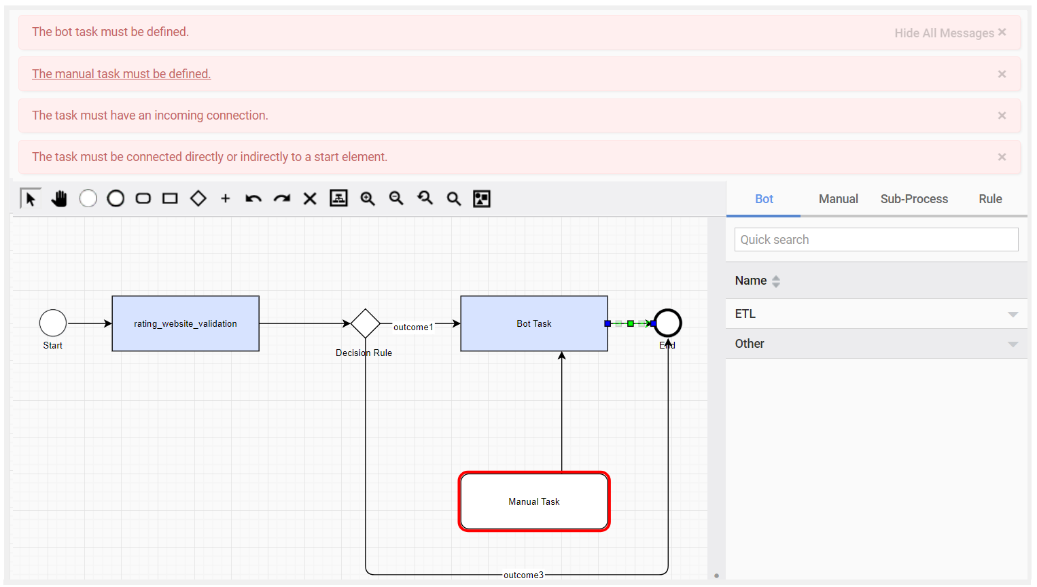This screenshot has width=1037, height=587.
Task: Choose the square rectangle task shape
Action: pos(170,198)
